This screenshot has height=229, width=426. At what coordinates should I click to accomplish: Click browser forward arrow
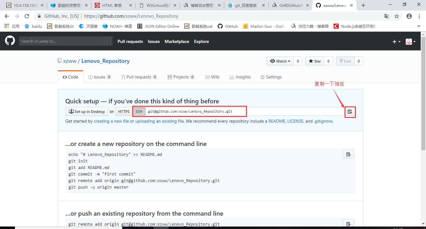coord(17,16)
